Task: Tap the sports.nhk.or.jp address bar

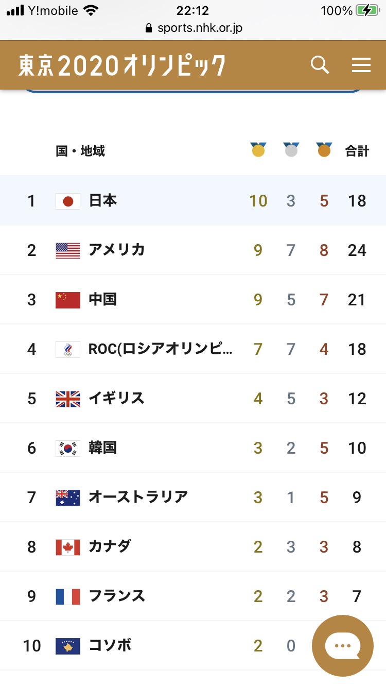Action: point(194,28)
